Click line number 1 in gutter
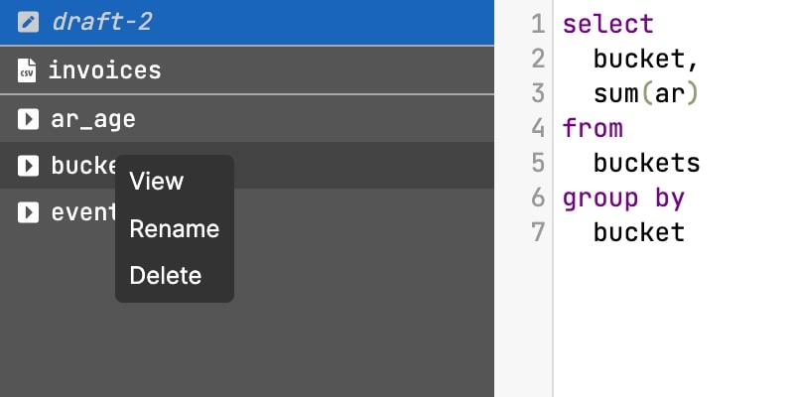This screenshot has height=397, width=794. click(x=538, y=24)
